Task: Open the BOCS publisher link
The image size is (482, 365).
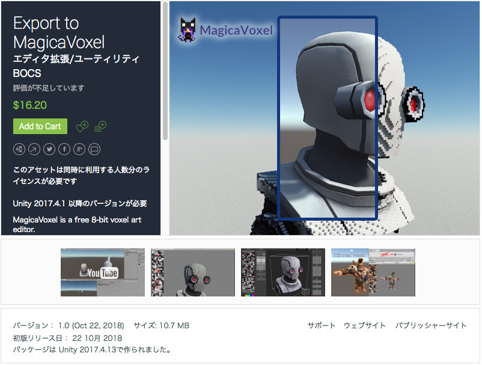Action: [27, 73]
